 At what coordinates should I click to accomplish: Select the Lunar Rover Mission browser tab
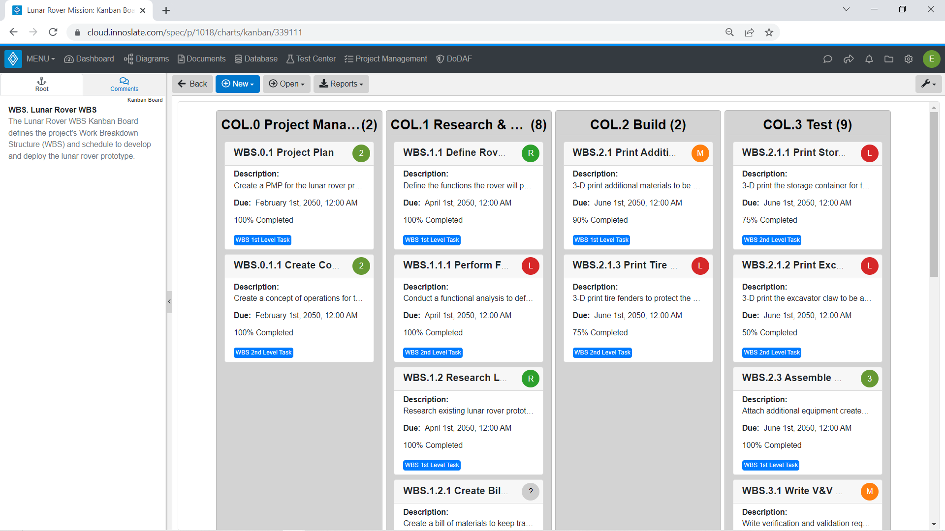pyautogui.click(x=79, y=10)
